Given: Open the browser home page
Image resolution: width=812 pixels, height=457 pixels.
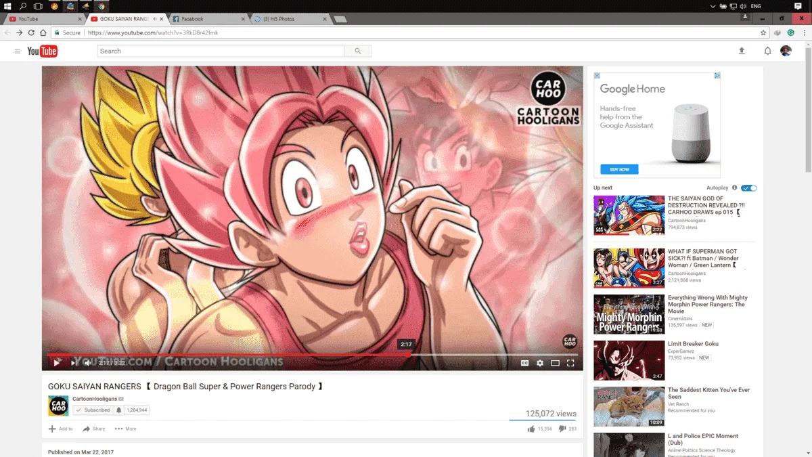Looking at the screenshot, I should tap(43, 32).
